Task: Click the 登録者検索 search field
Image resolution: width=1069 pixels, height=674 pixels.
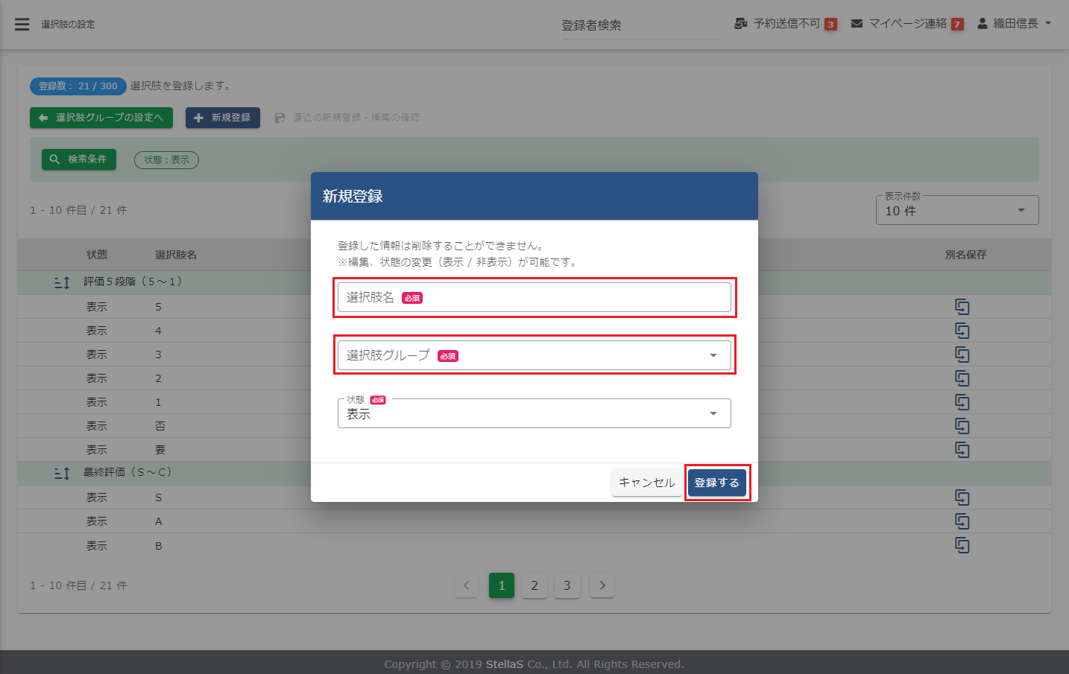Action: 640,25
